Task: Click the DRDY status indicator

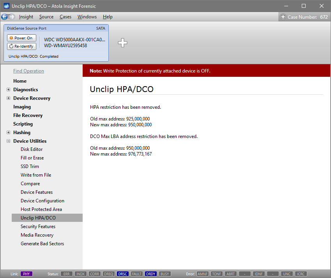Action: 151,274
